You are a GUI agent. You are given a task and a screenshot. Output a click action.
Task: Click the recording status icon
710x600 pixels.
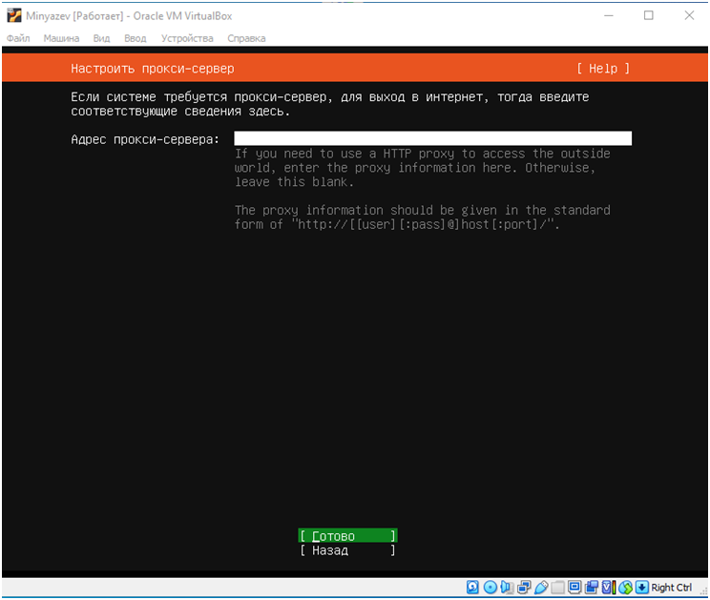click(x=592, y=588)
